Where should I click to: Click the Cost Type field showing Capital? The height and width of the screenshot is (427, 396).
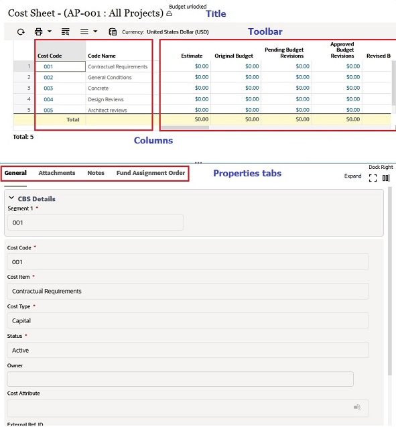tap(188, 320)
